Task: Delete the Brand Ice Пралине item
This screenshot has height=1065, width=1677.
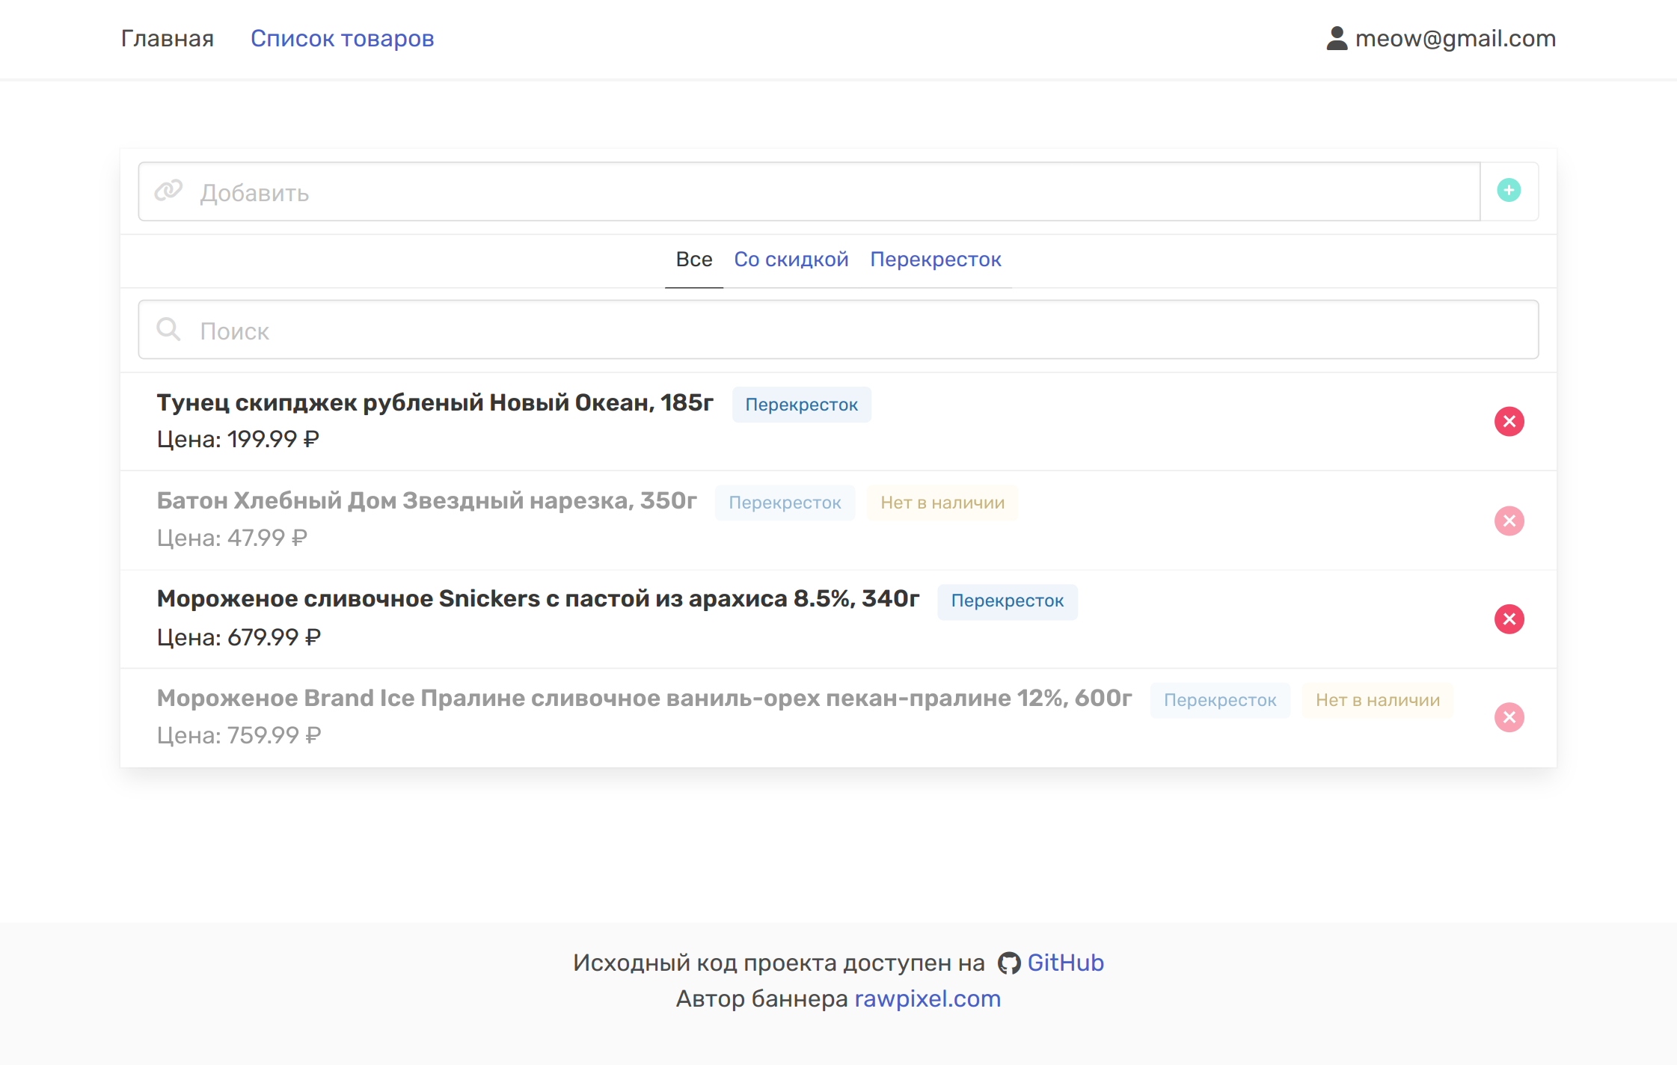Action: (x=1509, y=718)
